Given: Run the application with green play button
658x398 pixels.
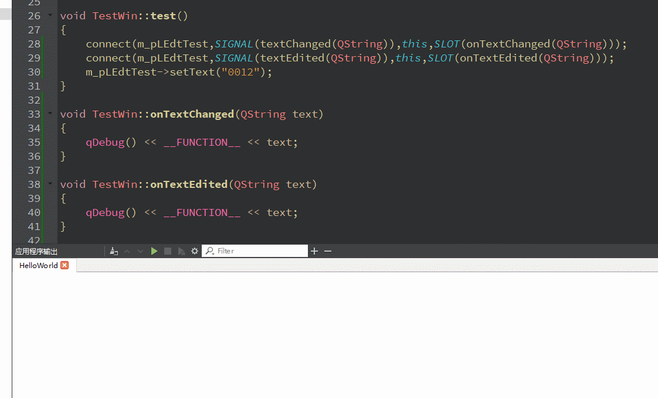Looking at the screenshot, I should tap(154, 251).
